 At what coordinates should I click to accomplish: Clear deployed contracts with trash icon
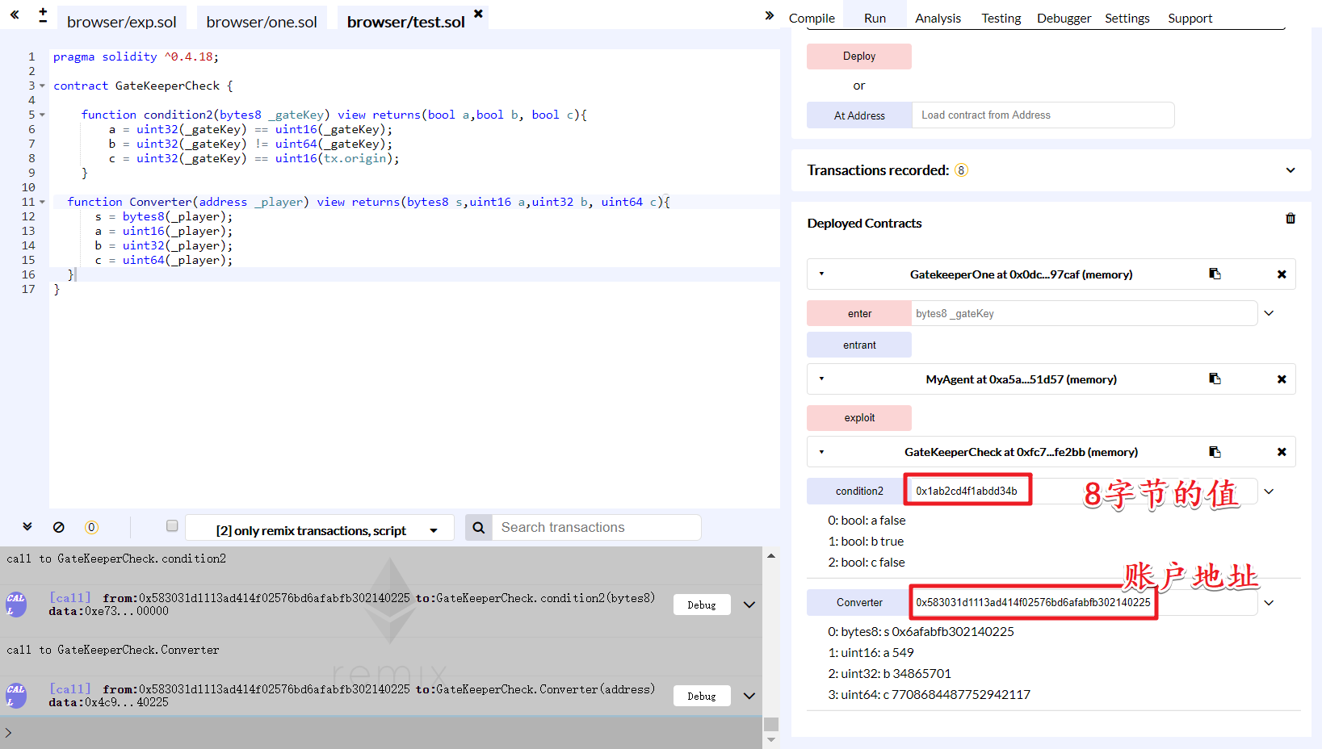[1291, 219]
